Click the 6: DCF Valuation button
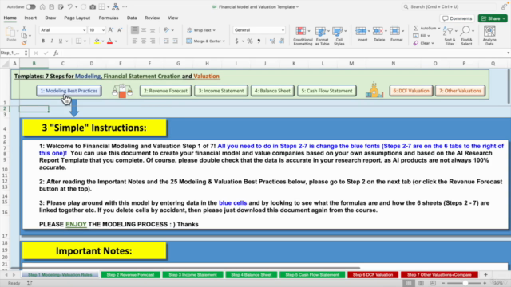Image resolution: width=511 pixels, height=287 pixels. 410,91
